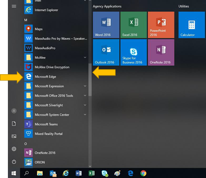The image size is (206, 178).
Task: Open the user account icon
Action: pos(14,111)
